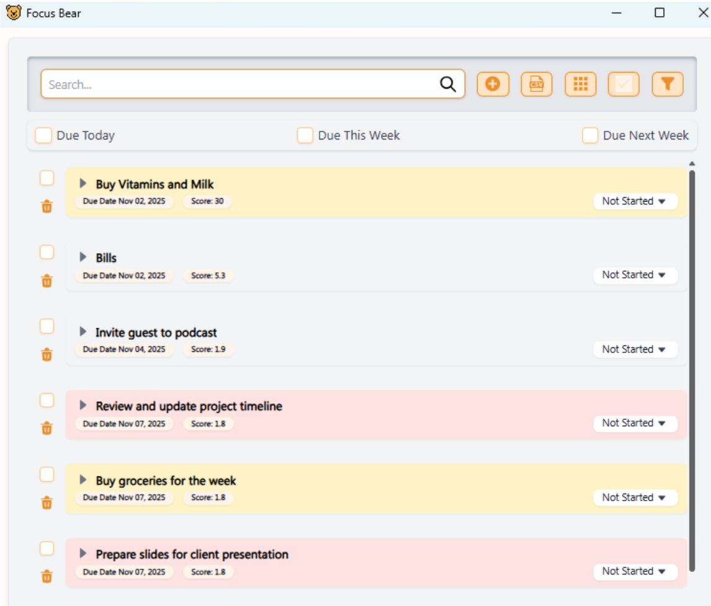Image resolution: width=711 pixels, height=606 pixels.
Task: Click inside the Search field
Action: pos(186,83)
